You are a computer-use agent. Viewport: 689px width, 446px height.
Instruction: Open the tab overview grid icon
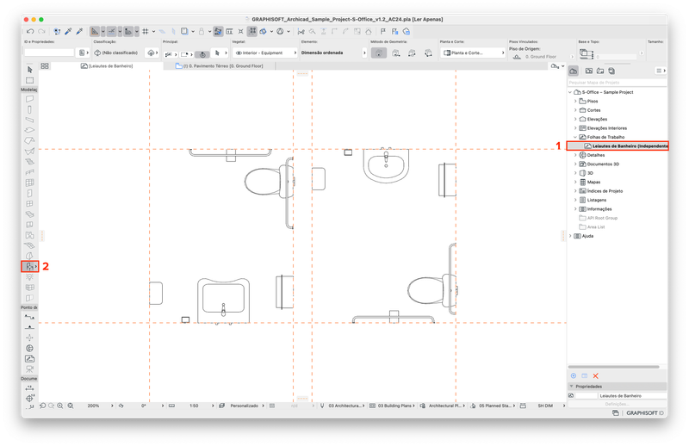pyautogui.click(x=45, y=66)
